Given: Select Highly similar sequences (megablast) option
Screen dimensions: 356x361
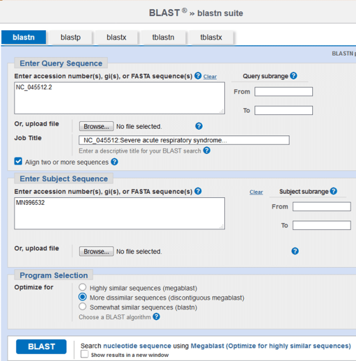Looking at the screenshot, I should (82, 287).
